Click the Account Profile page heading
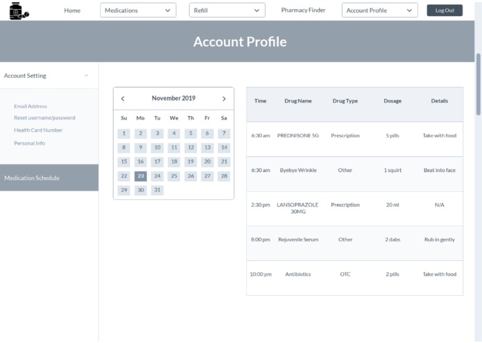 coord(240,42)
